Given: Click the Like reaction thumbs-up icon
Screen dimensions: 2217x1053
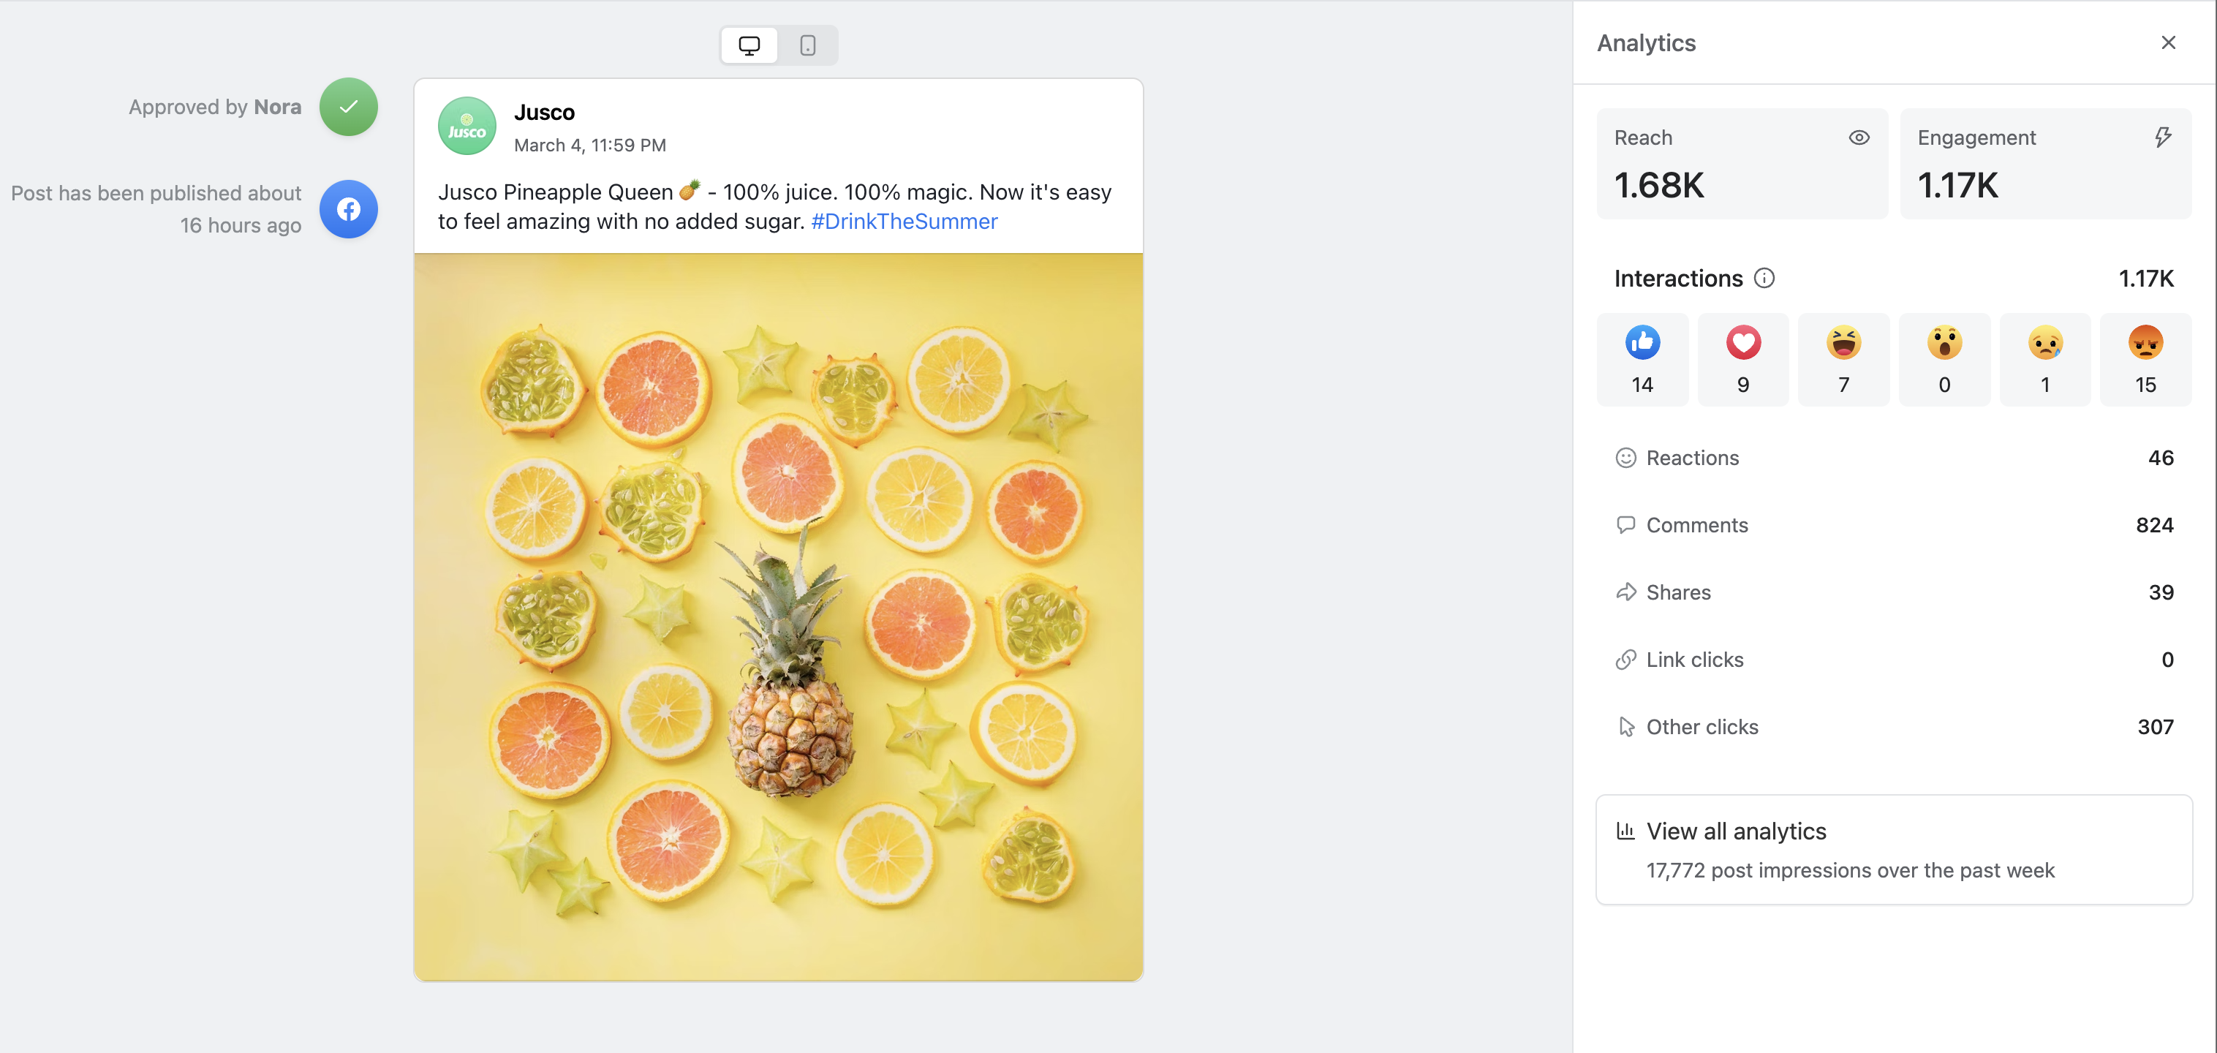Looking at the screenshot, I should [x=1642, y=343].
